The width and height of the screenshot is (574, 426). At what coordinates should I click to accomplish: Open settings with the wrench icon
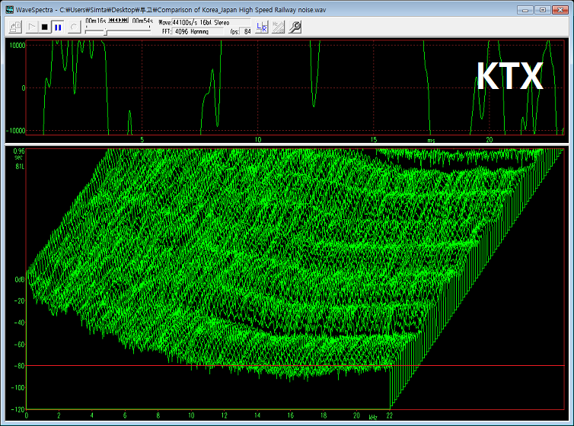click(x=295, y=27)
